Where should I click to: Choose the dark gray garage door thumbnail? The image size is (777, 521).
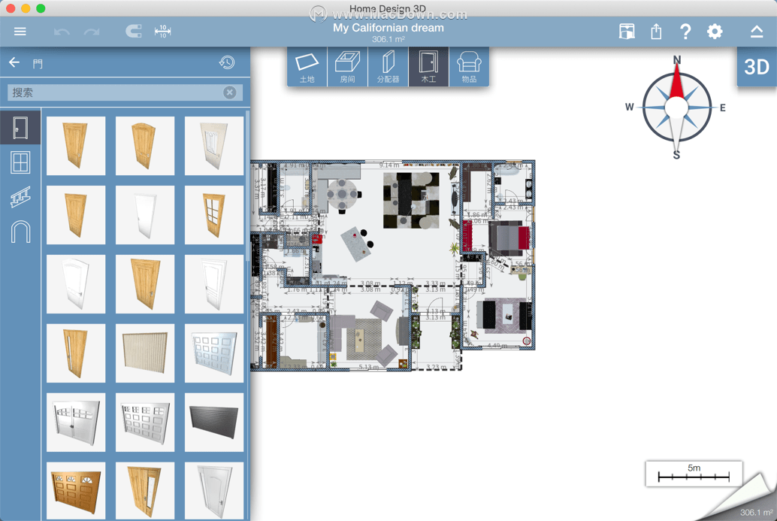pos(214,423)
